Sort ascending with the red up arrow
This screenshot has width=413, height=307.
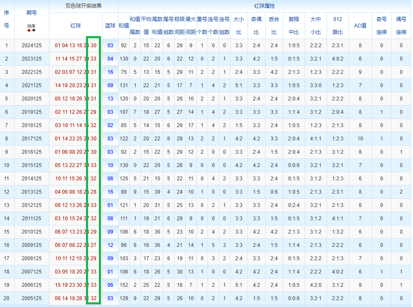(x=29, y=30)
